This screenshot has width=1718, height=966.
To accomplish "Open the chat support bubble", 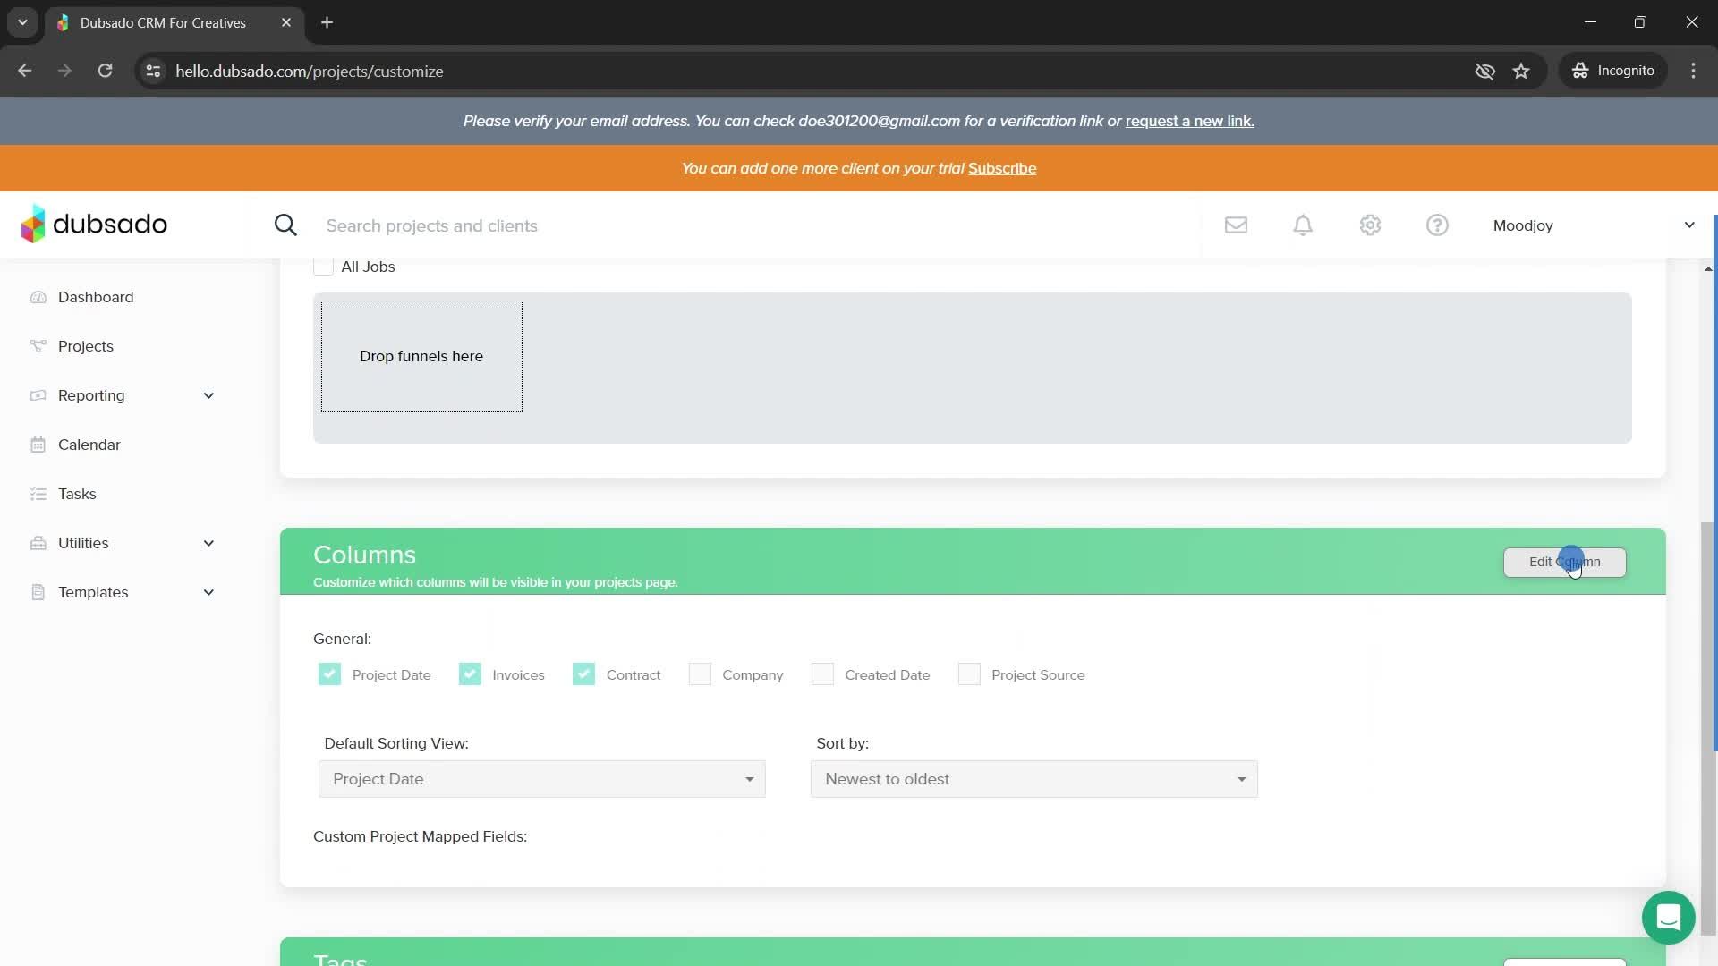I will tap(1668, 918).
